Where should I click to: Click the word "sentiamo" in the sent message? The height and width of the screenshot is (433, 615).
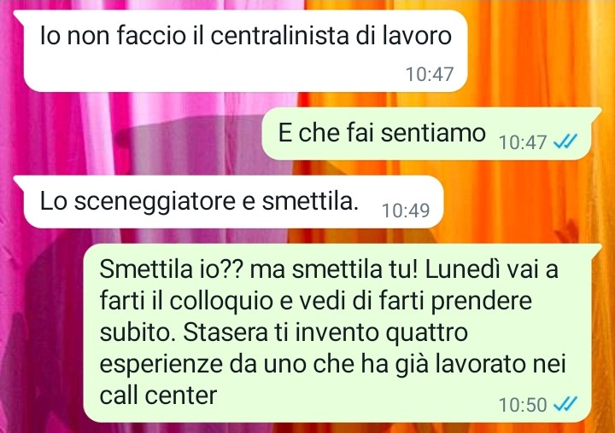tap(433, 133)
